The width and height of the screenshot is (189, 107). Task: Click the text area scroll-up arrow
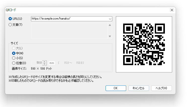click(x=110, y=25)
